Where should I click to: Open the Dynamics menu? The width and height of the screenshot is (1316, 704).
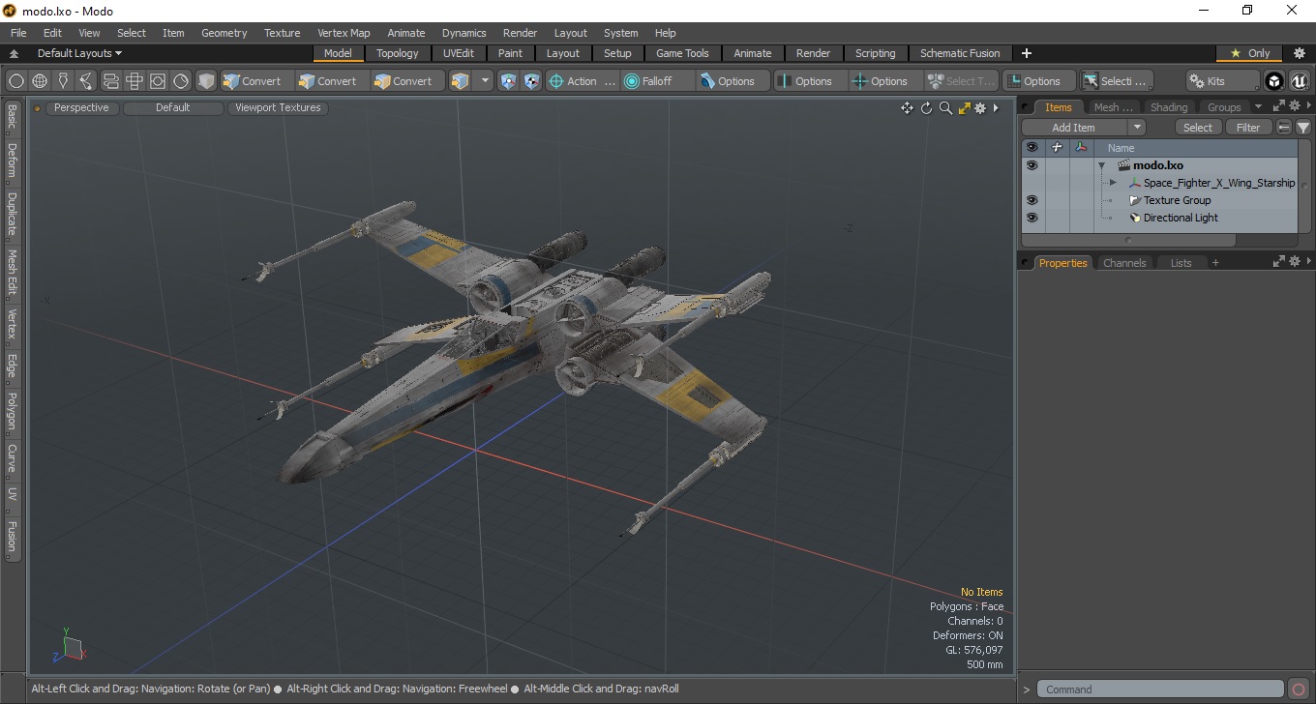tap(464, 33)
